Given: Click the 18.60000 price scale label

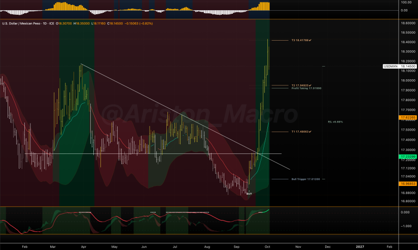Looking at the screenshot, I should click(408, 23).
